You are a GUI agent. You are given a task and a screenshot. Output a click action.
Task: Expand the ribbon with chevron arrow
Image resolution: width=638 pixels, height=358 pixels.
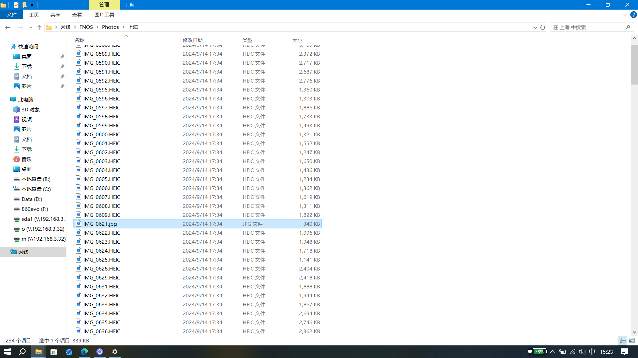[625, 15]
